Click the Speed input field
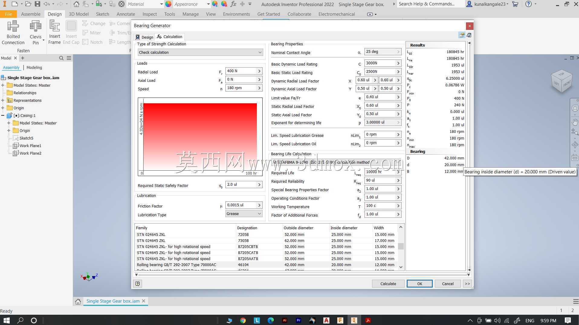The image size is (579, 325). (x=241, y=88)
